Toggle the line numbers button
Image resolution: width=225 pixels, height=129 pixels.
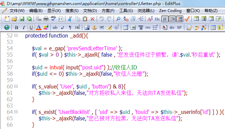(x=180, y=19)
